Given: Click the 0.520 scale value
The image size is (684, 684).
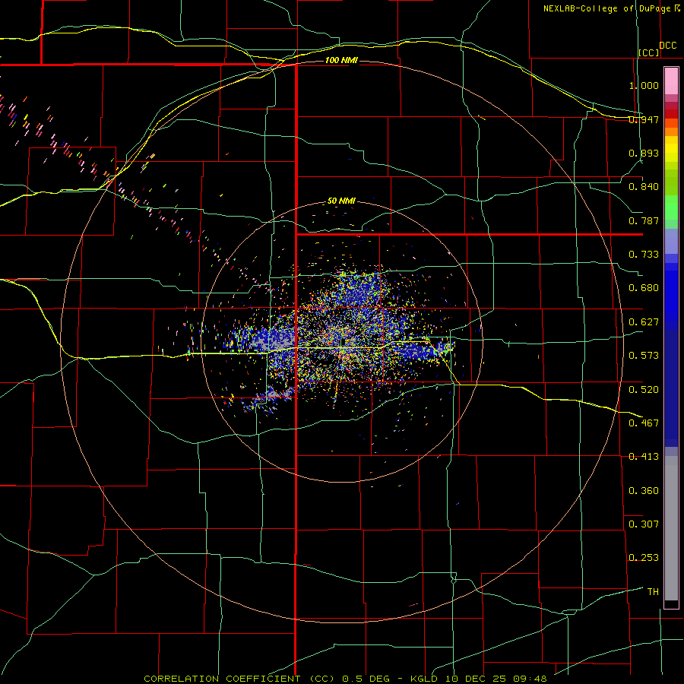Looking at the screenshot, I should [644, 389].
